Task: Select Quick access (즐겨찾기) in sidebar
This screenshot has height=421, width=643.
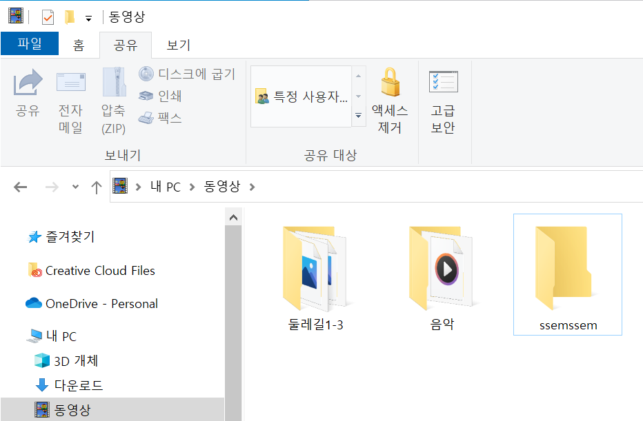Action: (61, 237)
